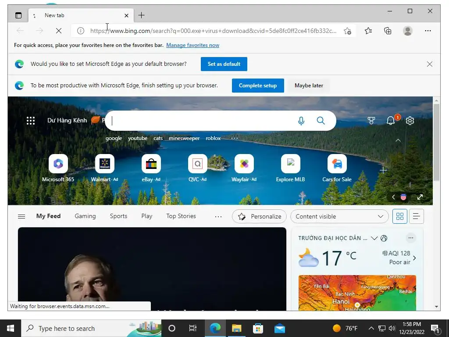The width and height of the screenshot is (449, 337).
Task: Open Microsoft Rewards trophy icon
Action: (x=371, y=121)
